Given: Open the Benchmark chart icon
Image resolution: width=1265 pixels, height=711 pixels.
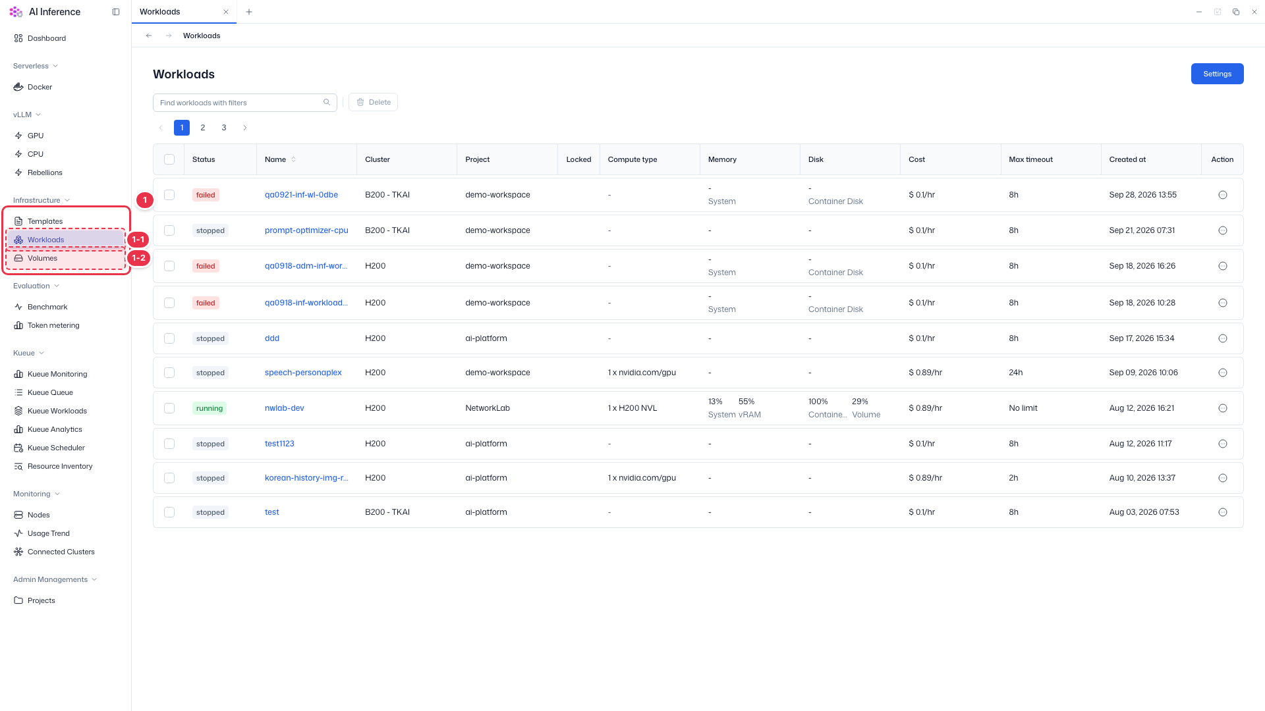Looking at the screenshot, I should [18, 307].
